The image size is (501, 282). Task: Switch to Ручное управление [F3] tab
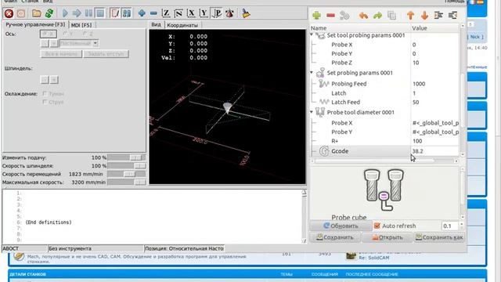coord(35,24)
